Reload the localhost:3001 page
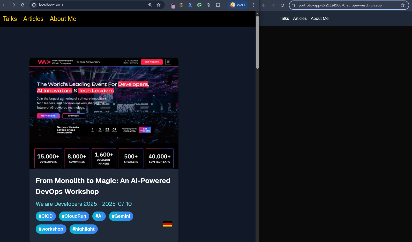 point(23,5)
